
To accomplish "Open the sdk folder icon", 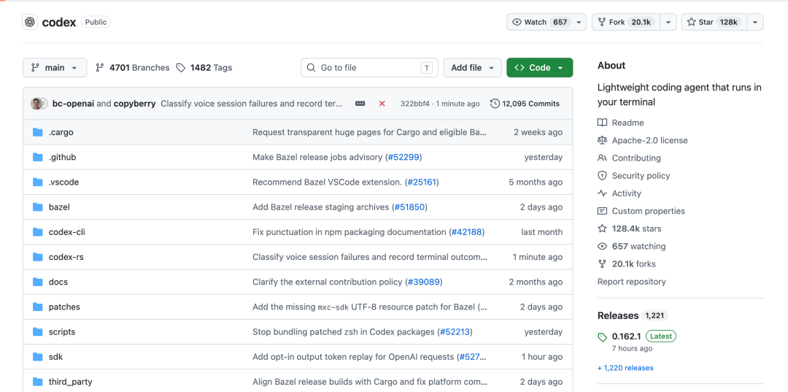I will point(38,357).
